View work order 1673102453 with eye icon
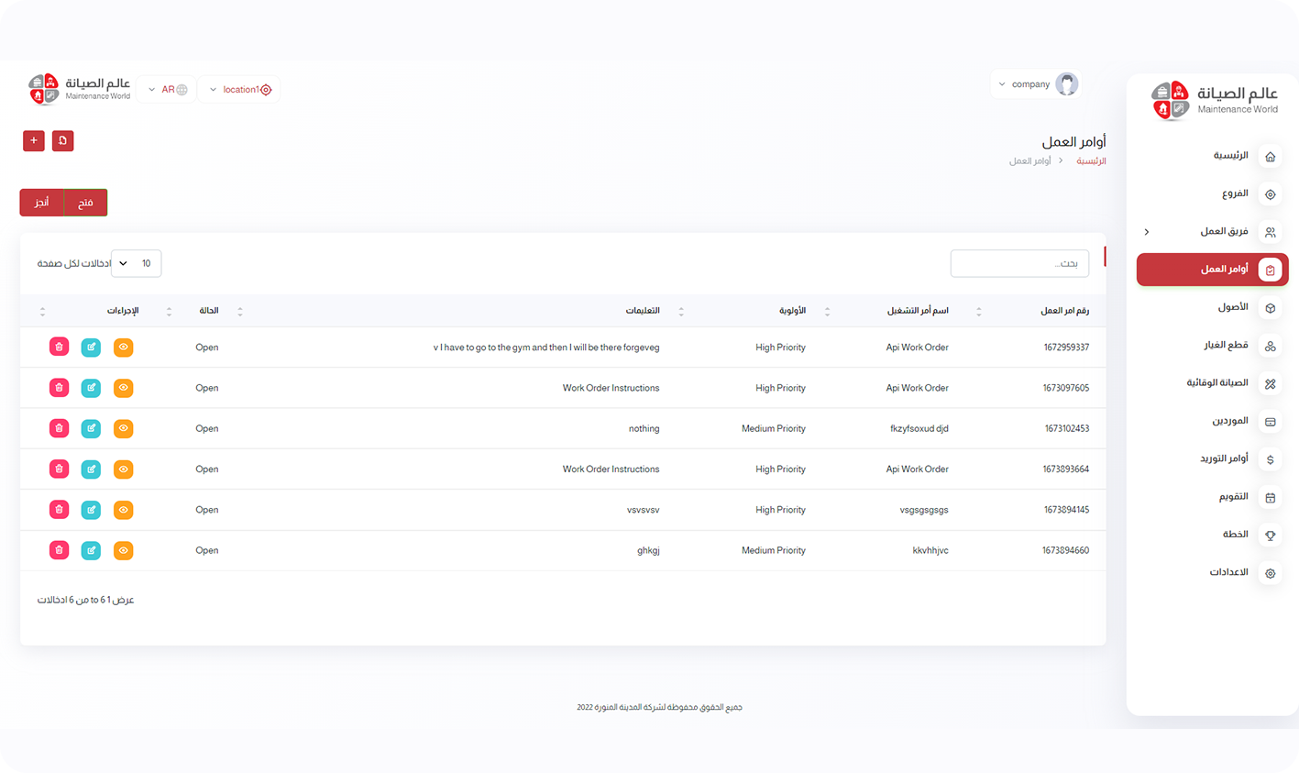This screenshot has width=1299, height=773. (x=123, y=428)
